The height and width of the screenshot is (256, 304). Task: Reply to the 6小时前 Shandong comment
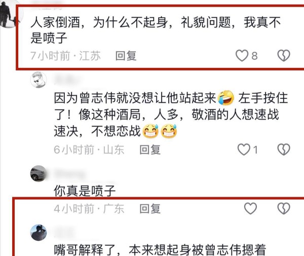coord(150,150)
